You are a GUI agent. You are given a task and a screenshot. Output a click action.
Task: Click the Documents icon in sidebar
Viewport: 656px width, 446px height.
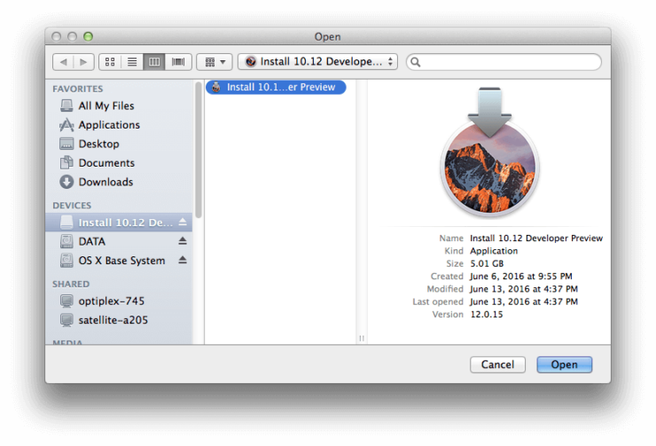66,163
